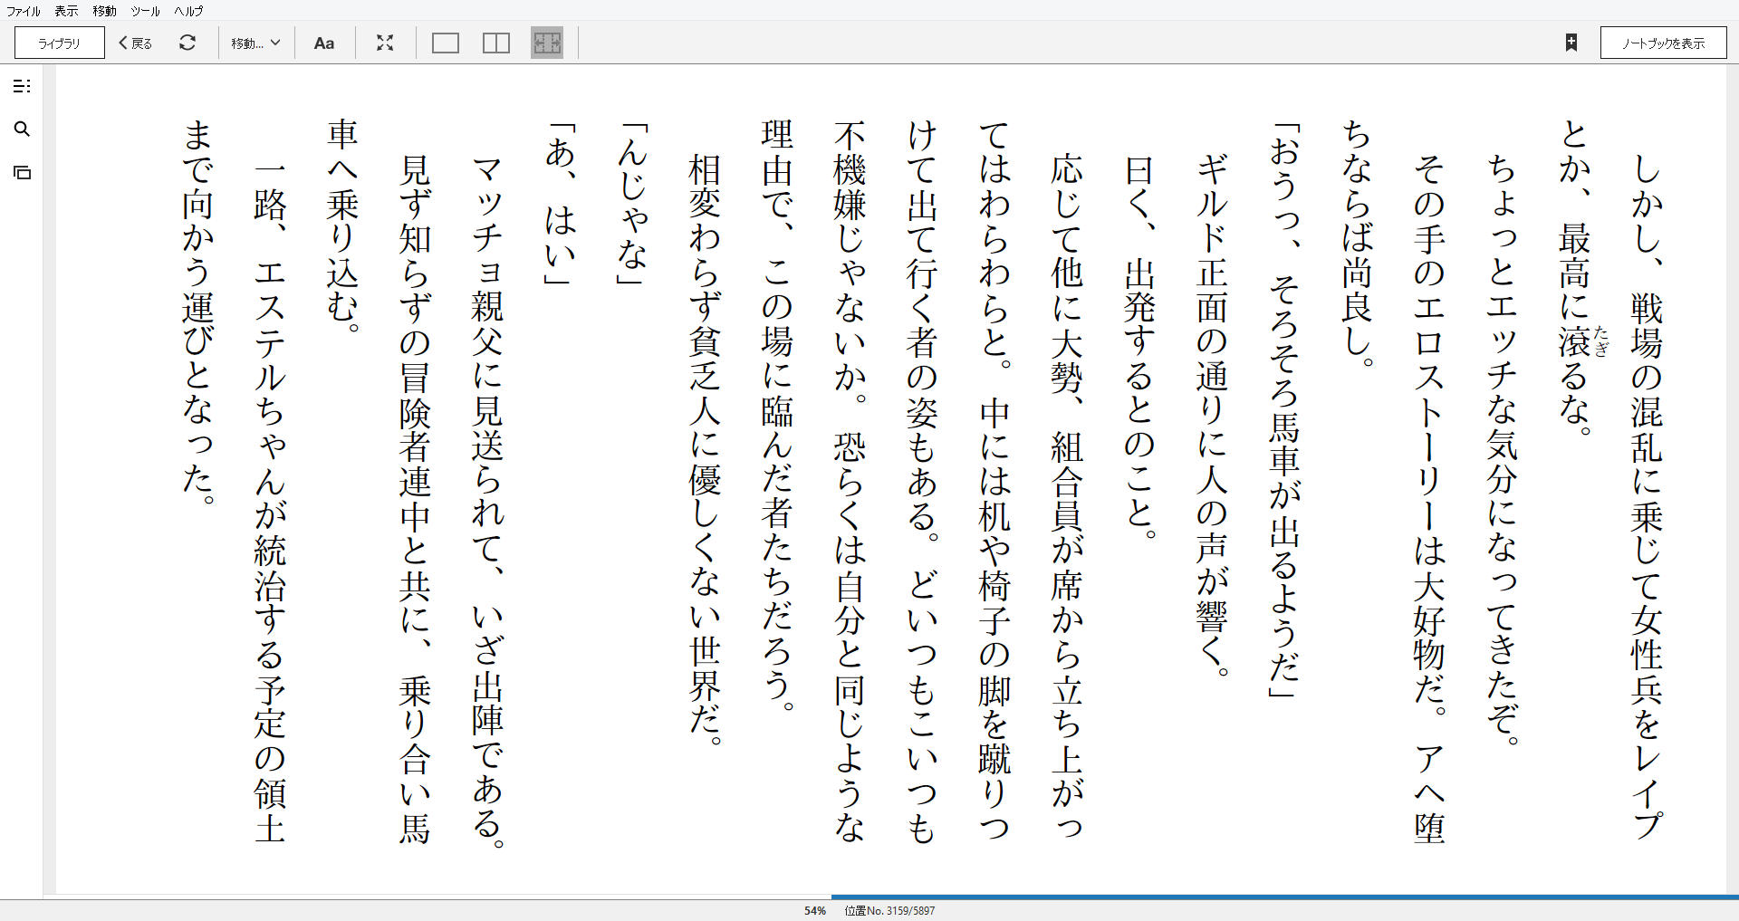Image resolution: width=1739 pixels, height=921 pixels.
Task: Open the 表示 menu
Action: (x=66, y=11)
